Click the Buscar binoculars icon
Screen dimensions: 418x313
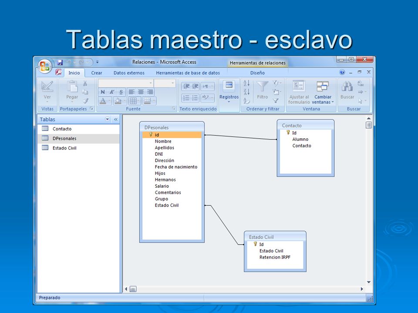tap(347, 87)
